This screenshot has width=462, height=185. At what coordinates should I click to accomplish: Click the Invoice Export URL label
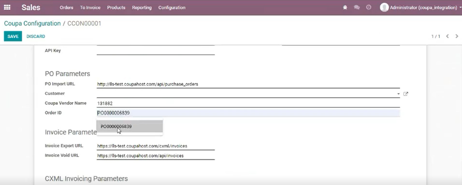coord(64,145)
